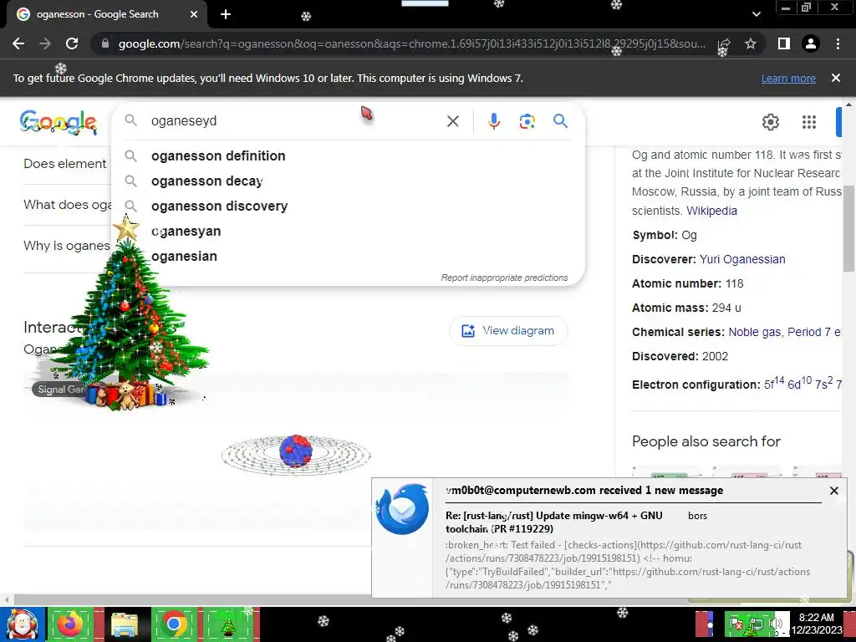
Task: Choose suggestion oganesson definition
Action: coord(348,155)
